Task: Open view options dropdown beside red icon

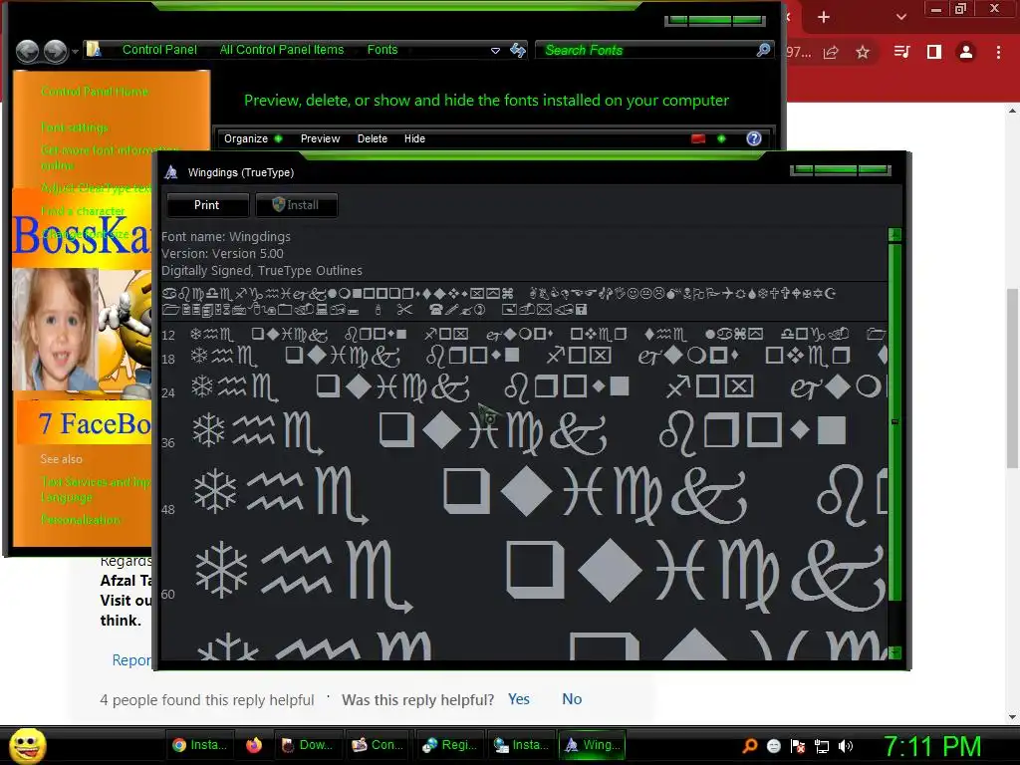Action: 721,138
